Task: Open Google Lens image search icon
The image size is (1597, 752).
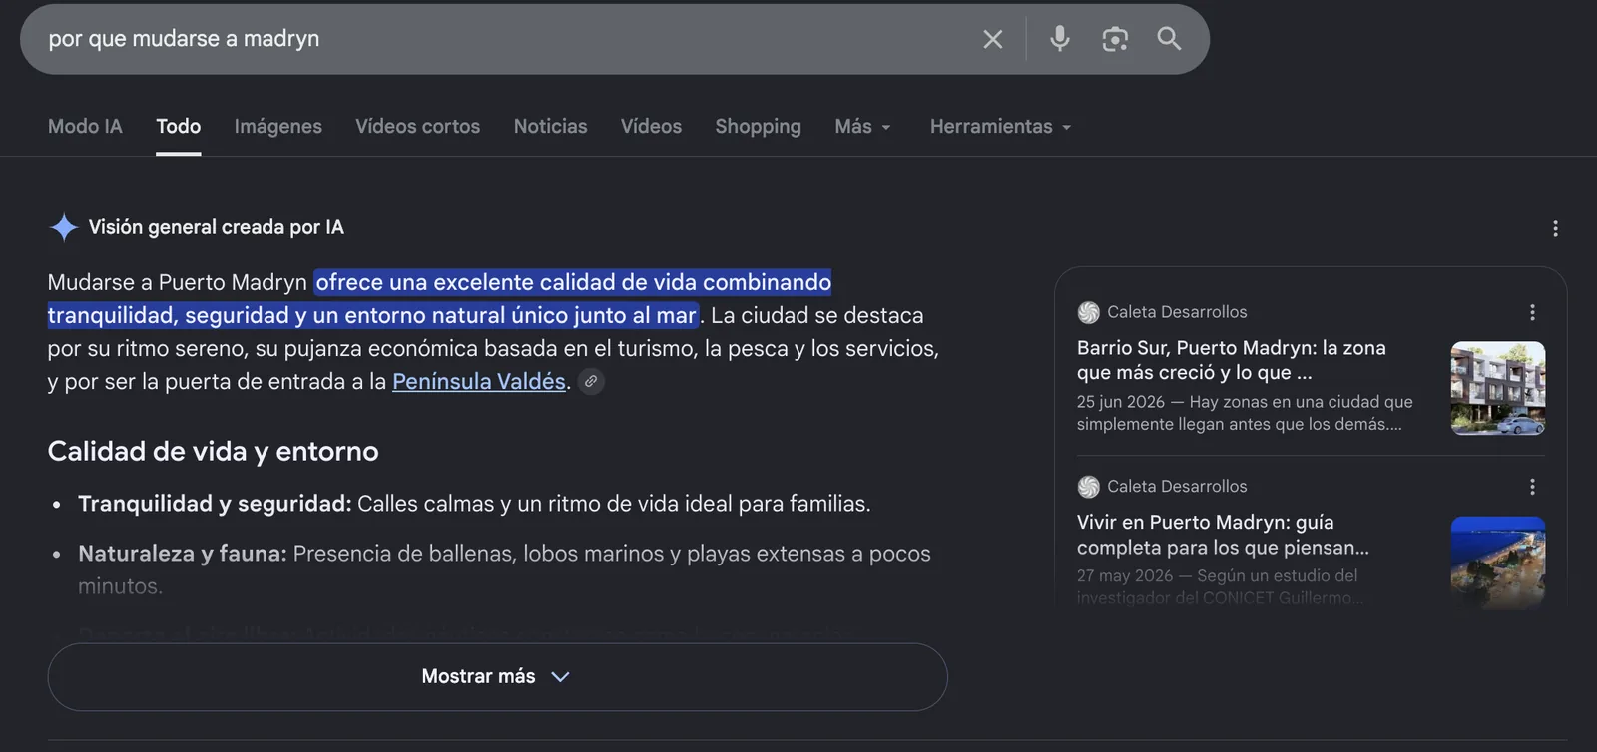Action: point(1115,39)
